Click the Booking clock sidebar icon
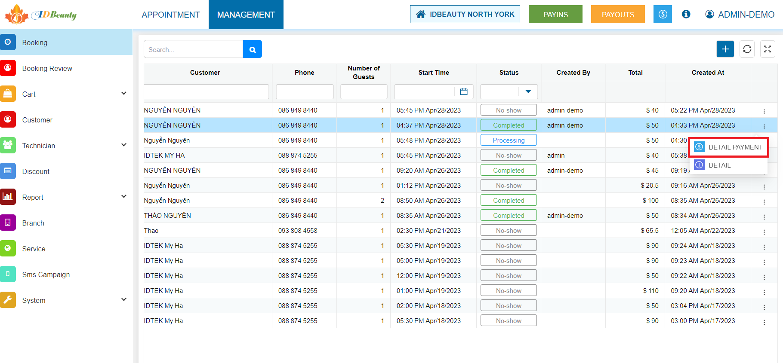Screen dimensions: 783x363 8,42
